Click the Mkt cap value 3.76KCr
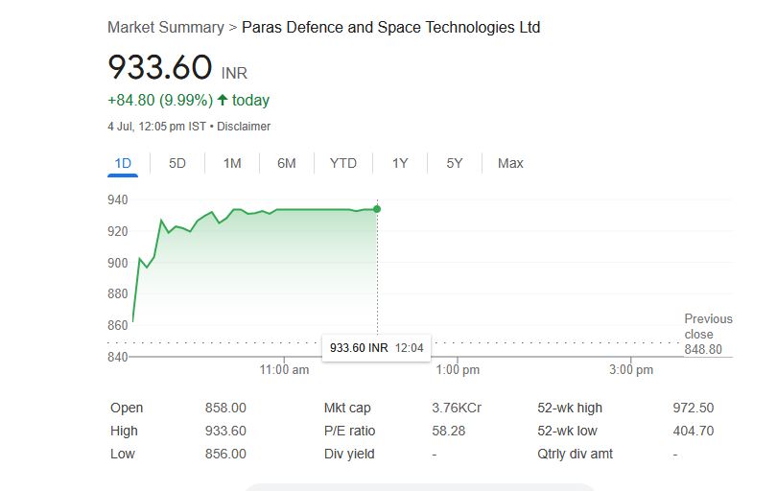This screenshot has width=777, height=491. click(457, 408)
